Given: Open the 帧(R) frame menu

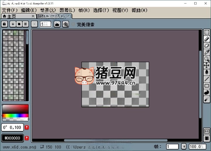Looking at the screenshot, I should pyautogui.click(x=84, y=10).
